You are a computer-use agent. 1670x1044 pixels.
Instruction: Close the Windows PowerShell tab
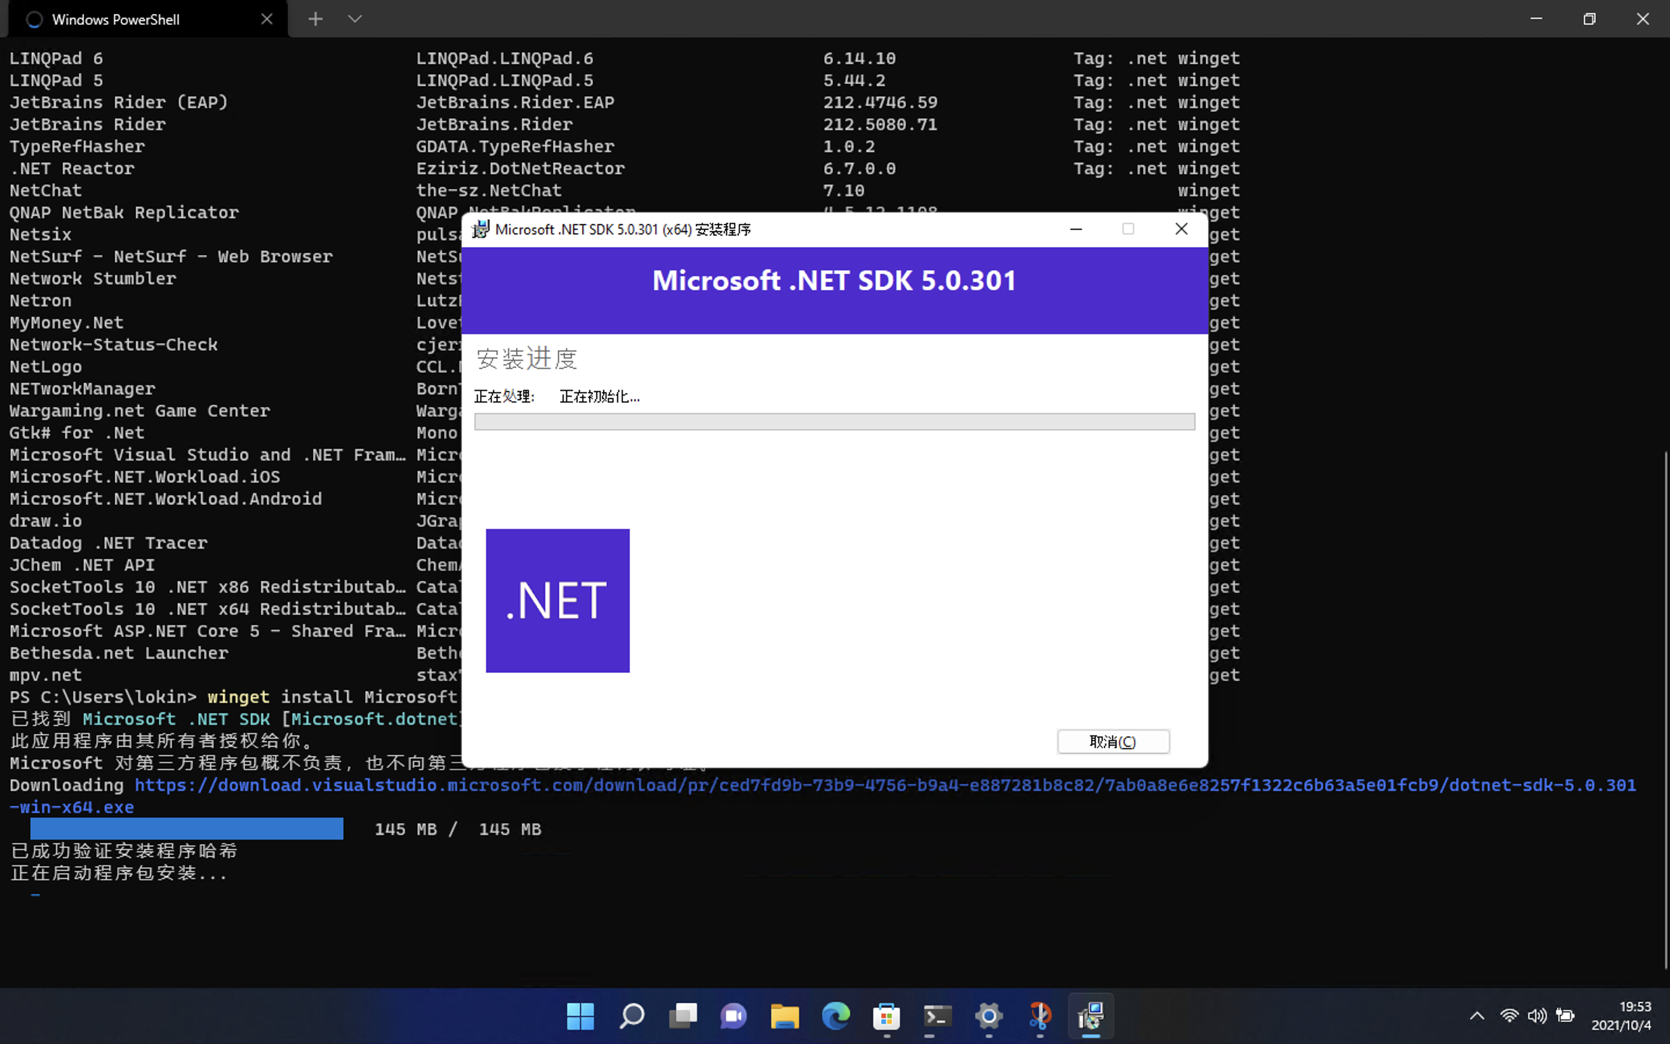[267, 19]
